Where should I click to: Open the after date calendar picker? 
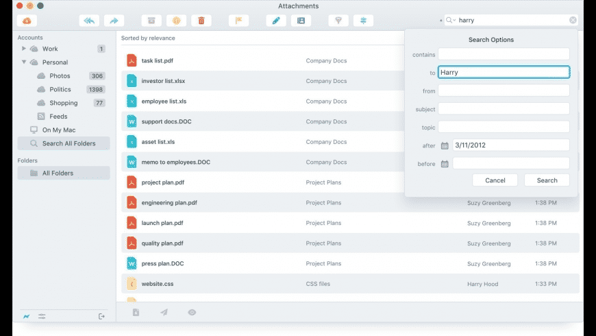[445, 145]
